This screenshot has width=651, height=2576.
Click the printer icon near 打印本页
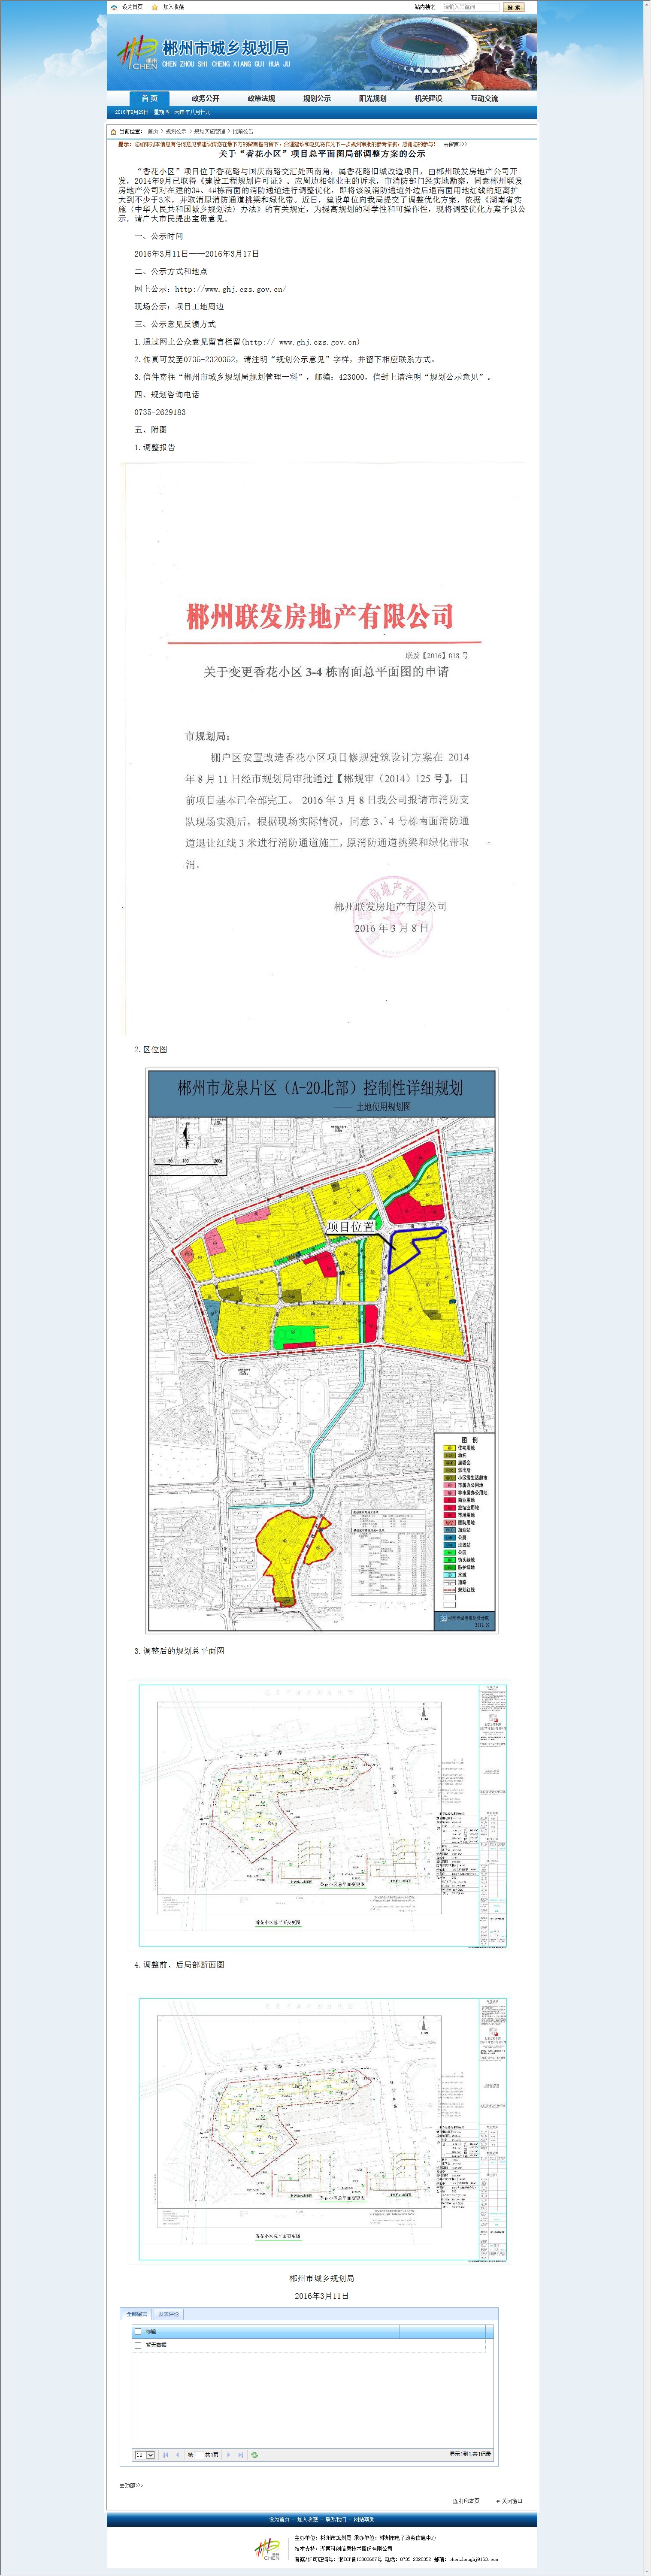(x=455, y=2500)
